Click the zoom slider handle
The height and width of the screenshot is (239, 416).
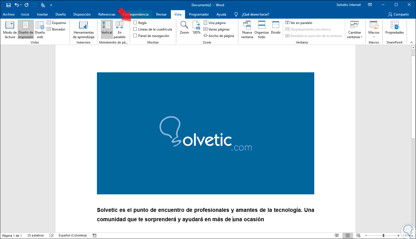point(383,235)
